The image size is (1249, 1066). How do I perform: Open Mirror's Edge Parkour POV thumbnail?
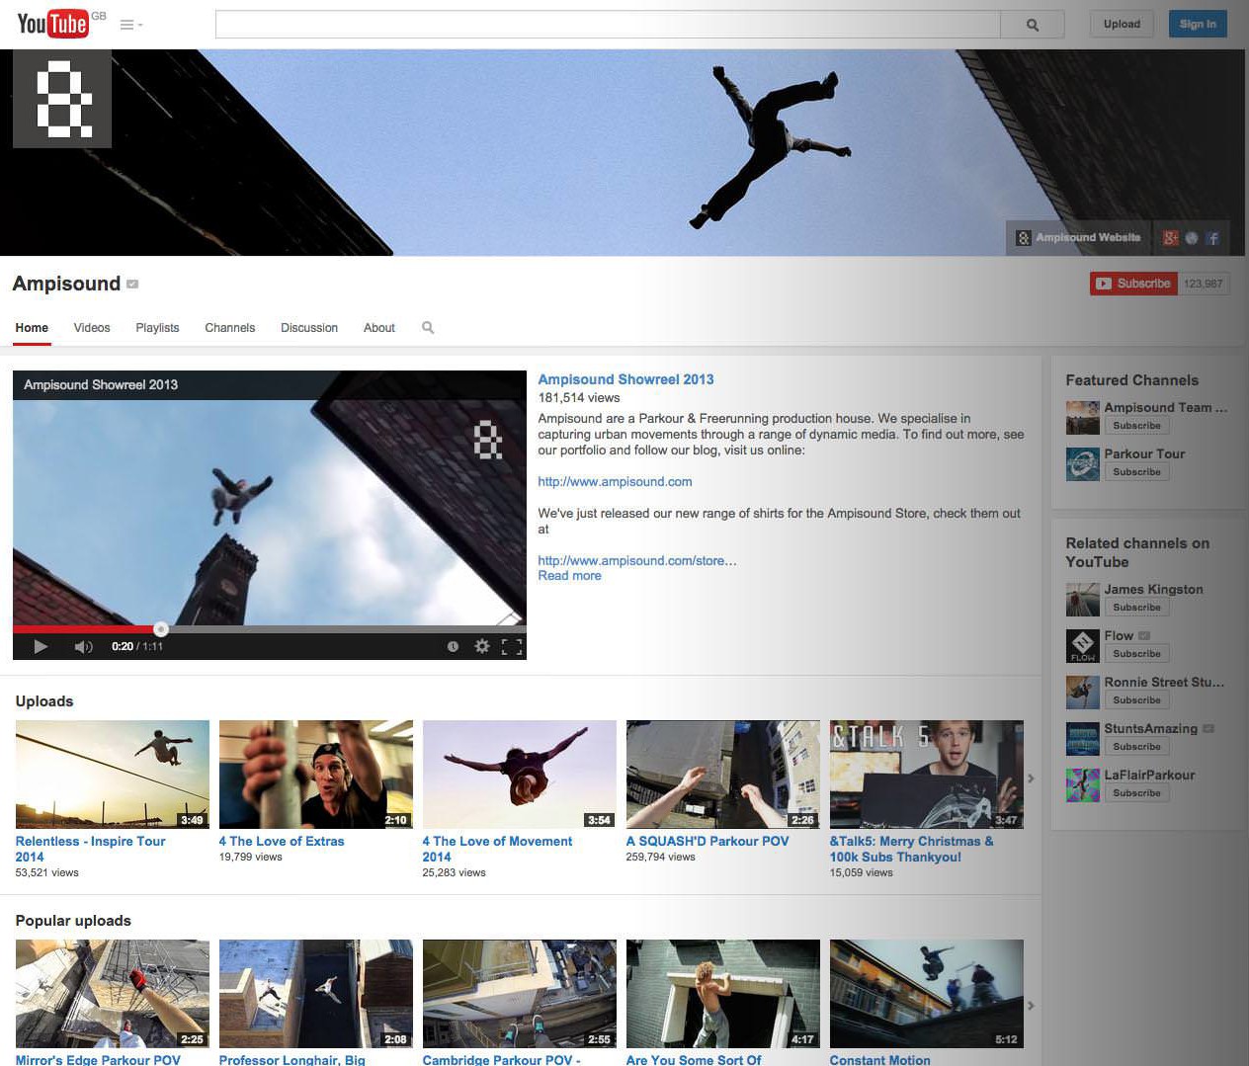(x=113, y=994)
